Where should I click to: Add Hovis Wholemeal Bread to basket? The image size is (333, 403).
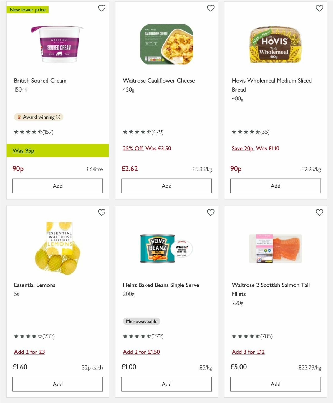click(275, 186)
